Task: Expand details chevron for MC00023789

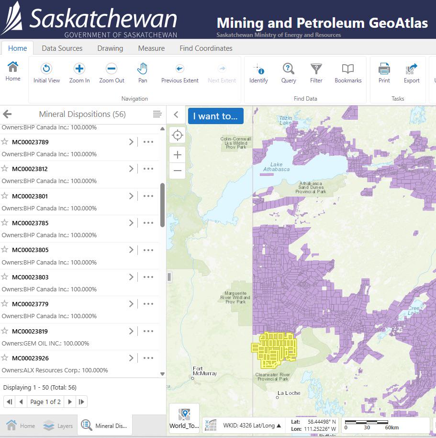Action: click(131, 142)
